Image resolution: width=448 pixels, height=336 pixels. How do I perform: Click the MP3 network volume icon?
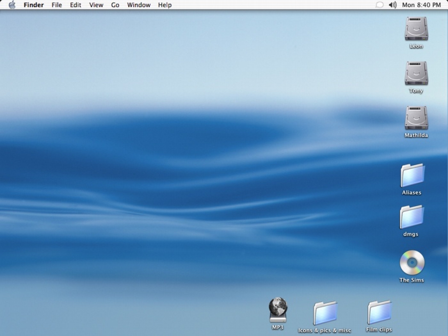click(278, 310)
